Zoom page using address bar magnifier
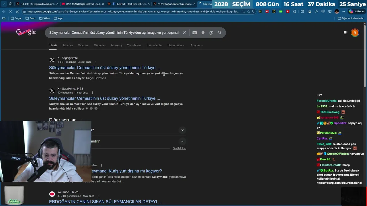The image size is (367, 206). coord(243,11)
